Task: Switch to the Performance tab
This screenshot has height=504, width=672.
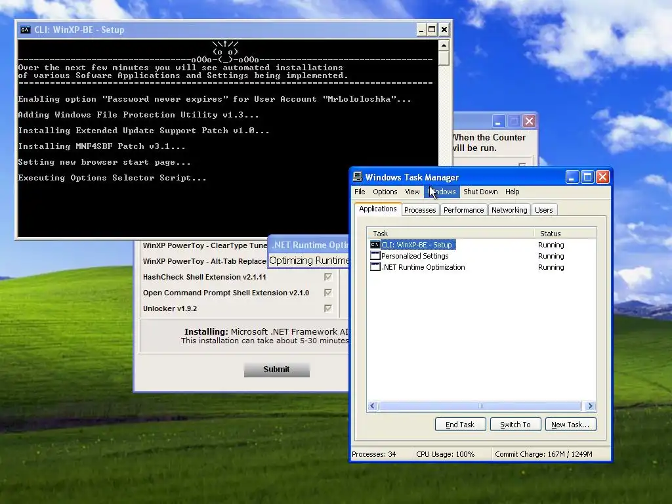Action: pos(464,210)
